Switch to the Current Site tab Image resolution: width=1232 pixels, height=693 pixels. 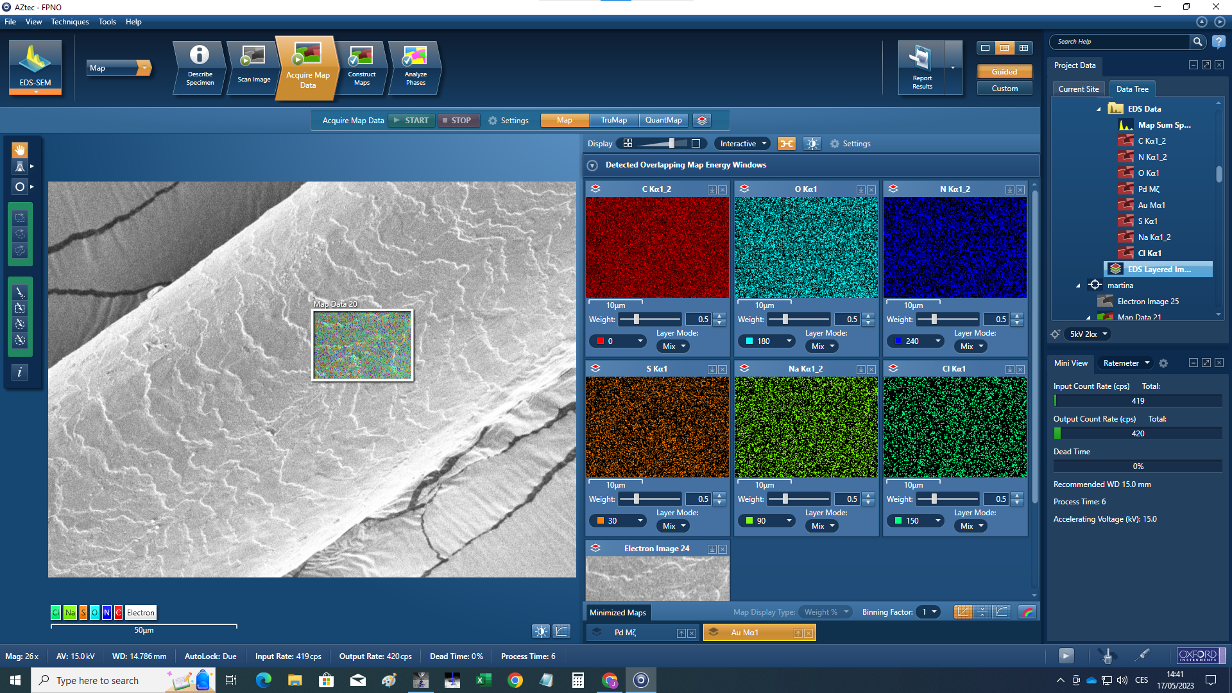[x=1078, y=89]
